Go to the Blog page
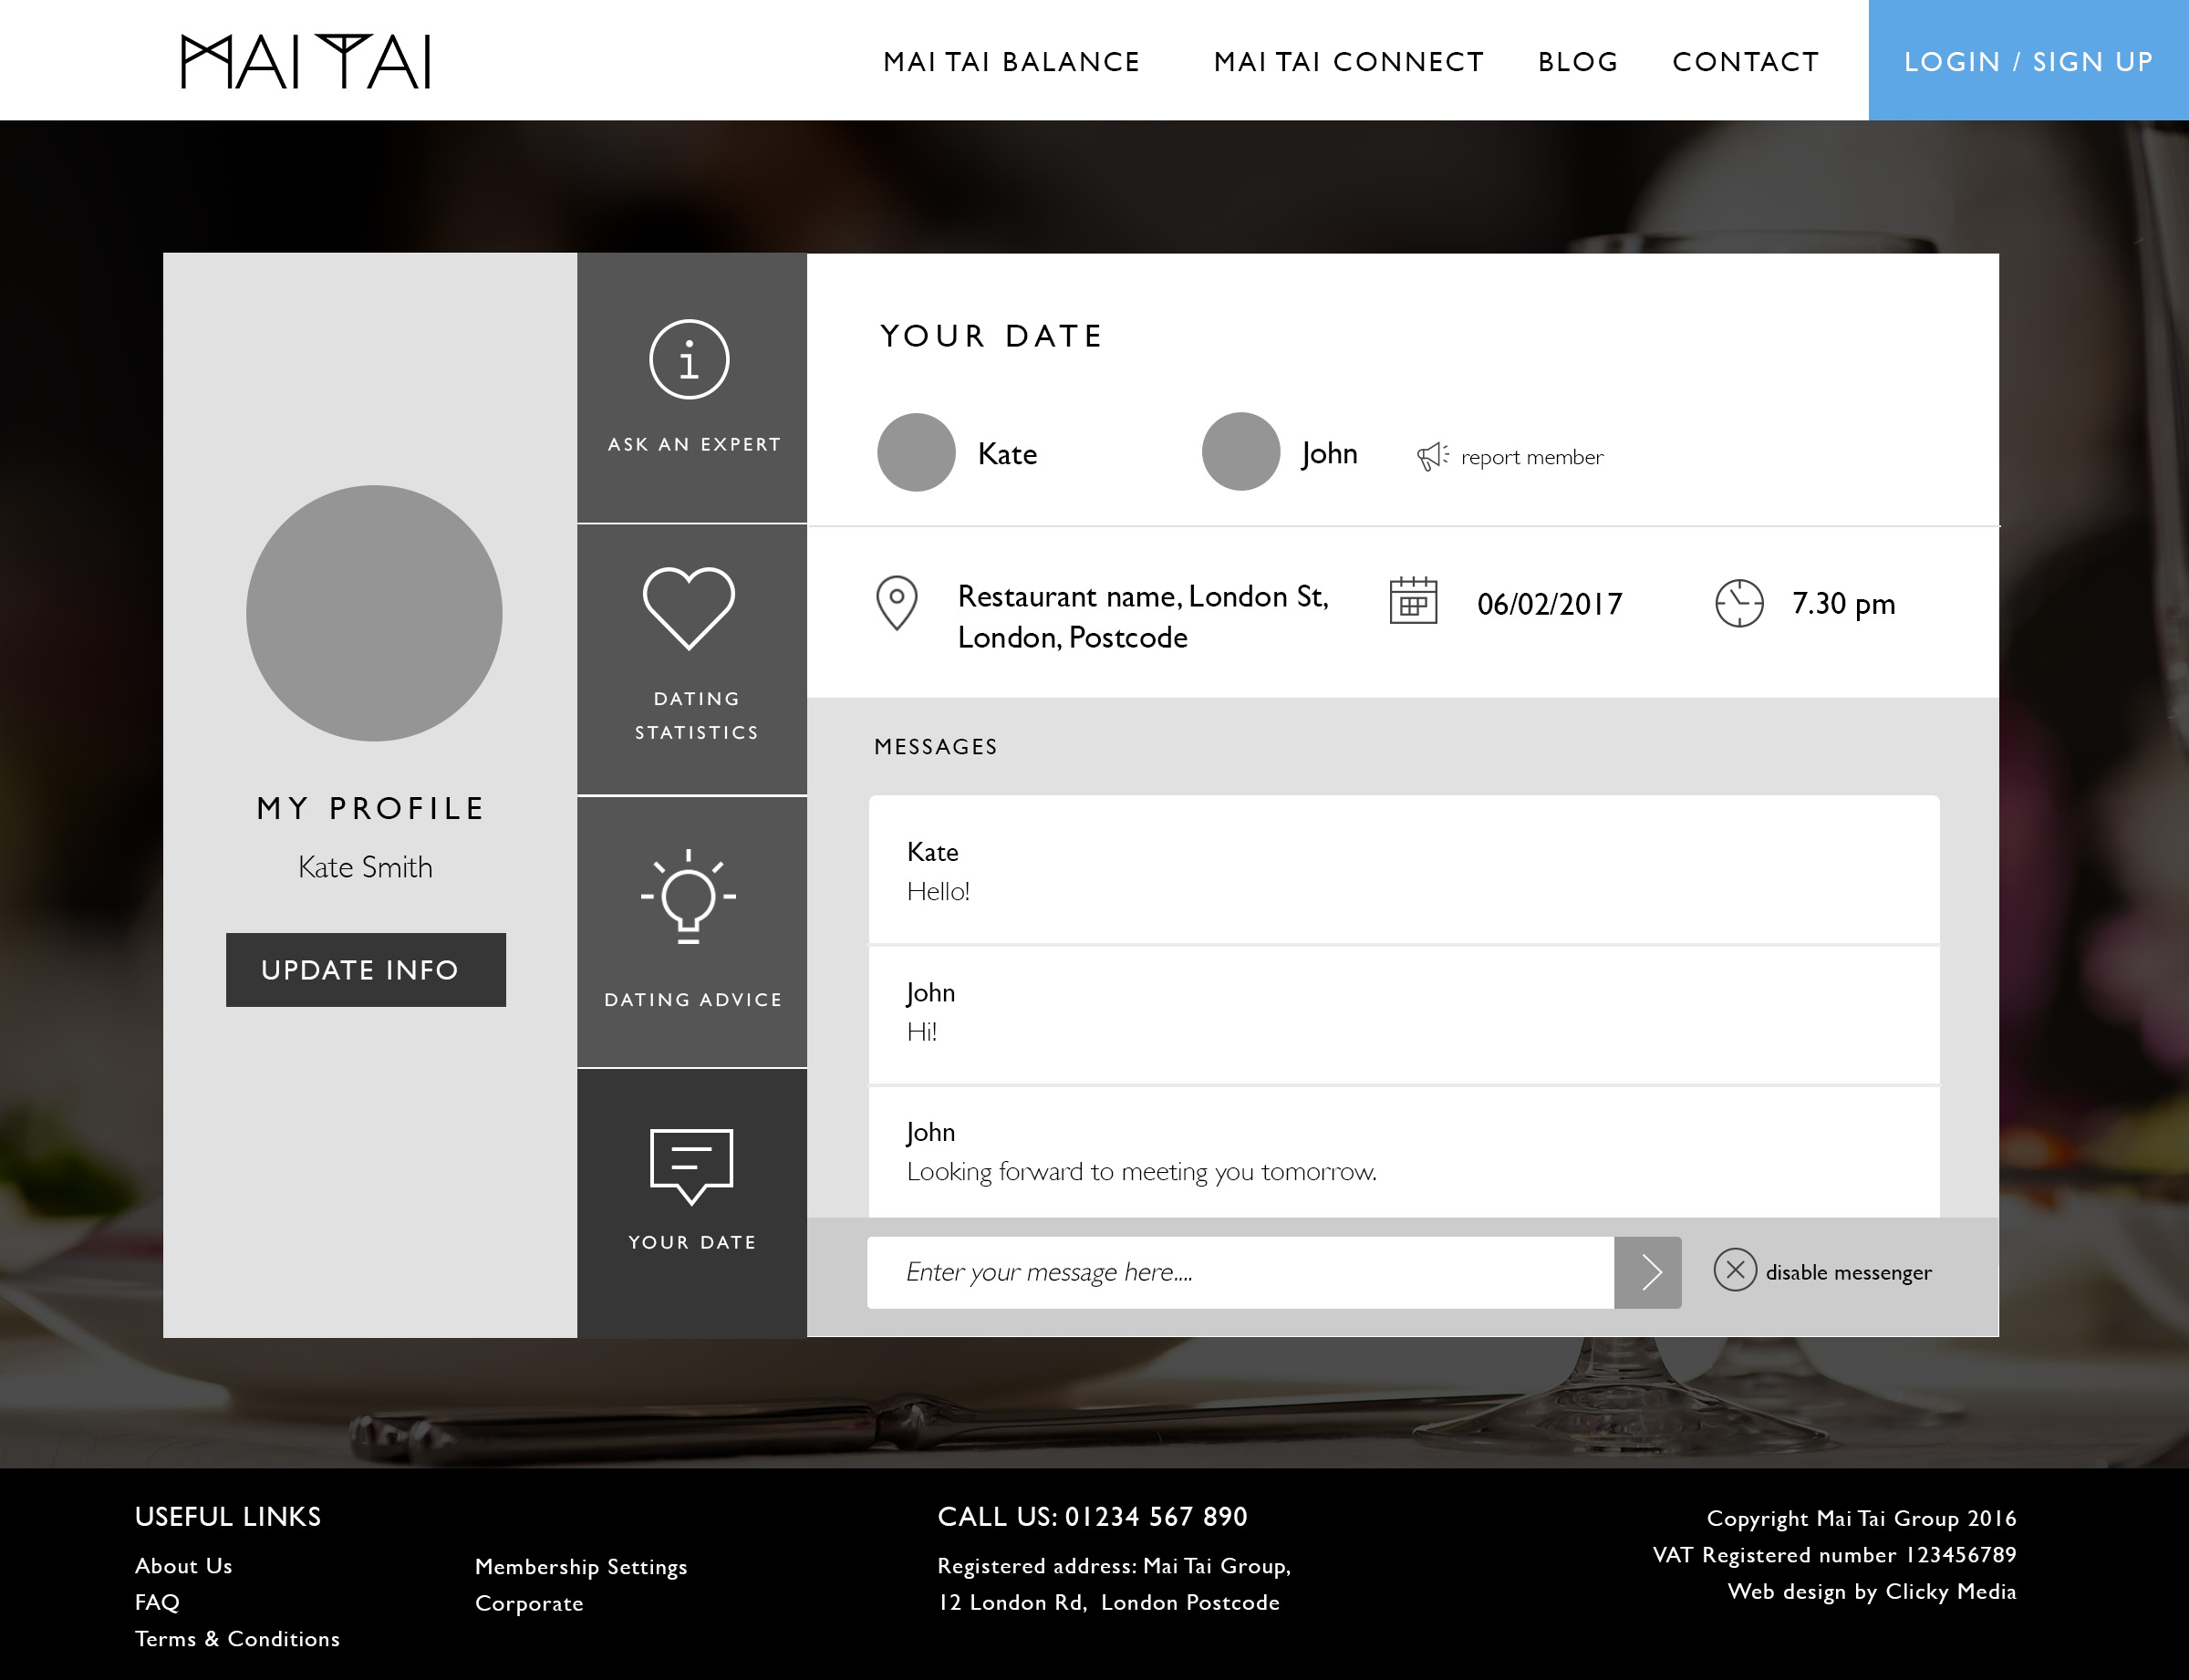 coord(1577,62)
